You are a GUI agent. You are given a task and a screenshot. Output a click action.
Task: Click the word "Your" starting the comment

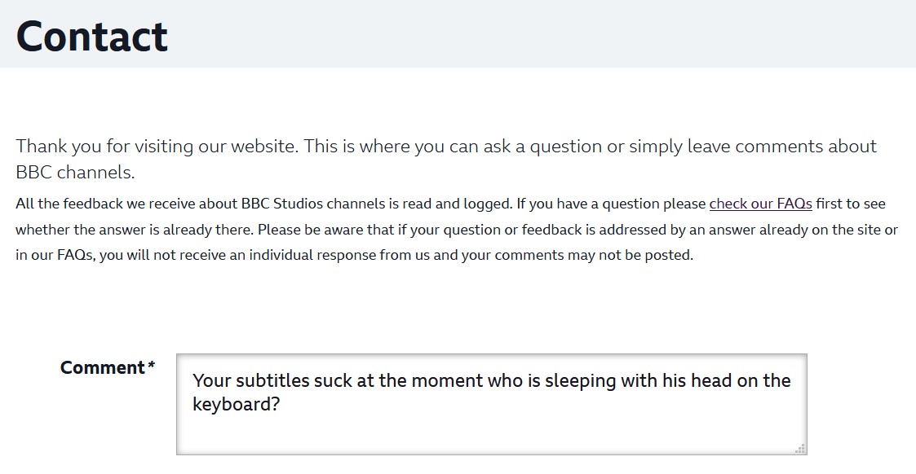tap(212, 380)
